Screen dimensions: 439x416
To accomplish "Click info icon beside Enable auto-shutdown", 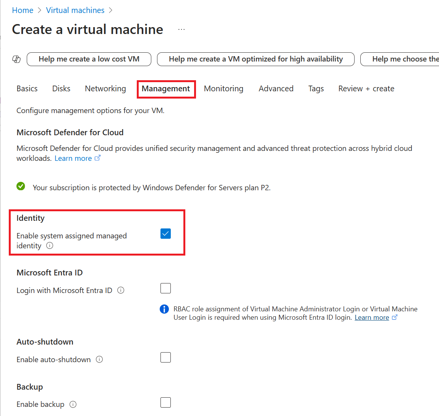I will pos(99,359).
